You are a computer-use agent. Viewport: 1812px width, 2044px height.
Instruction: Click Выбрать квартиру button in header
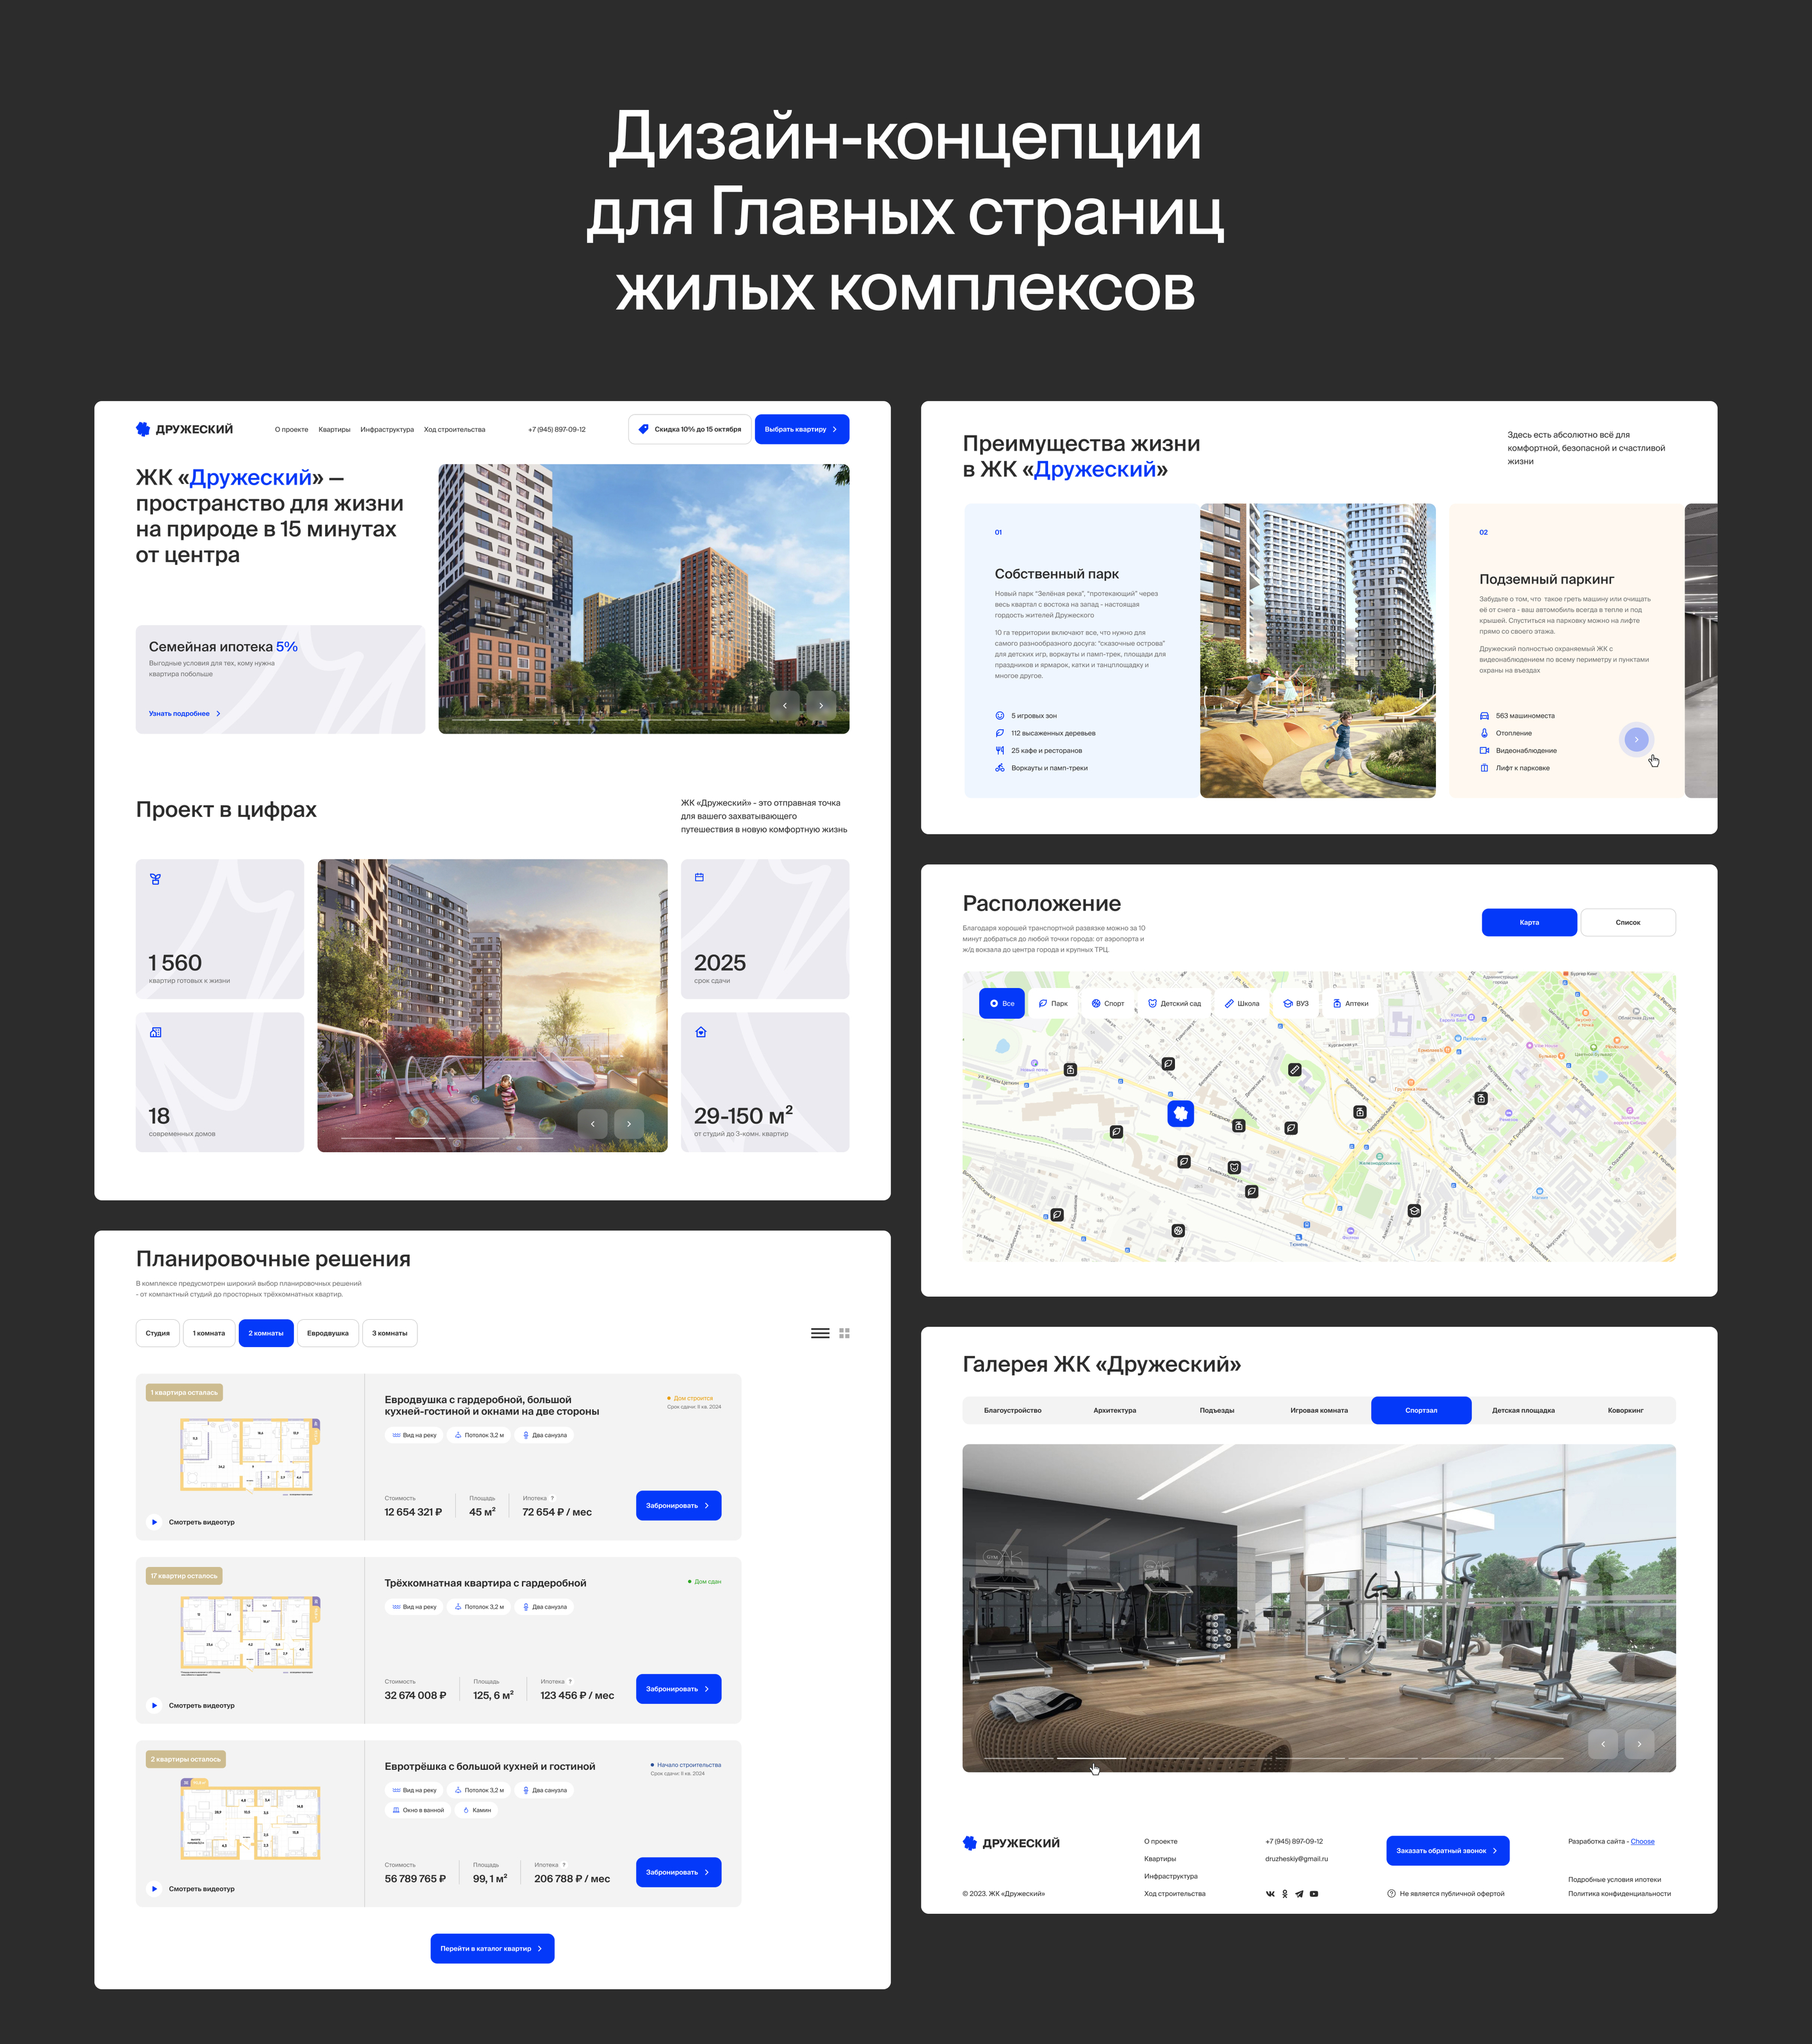(x=801, y=429)
